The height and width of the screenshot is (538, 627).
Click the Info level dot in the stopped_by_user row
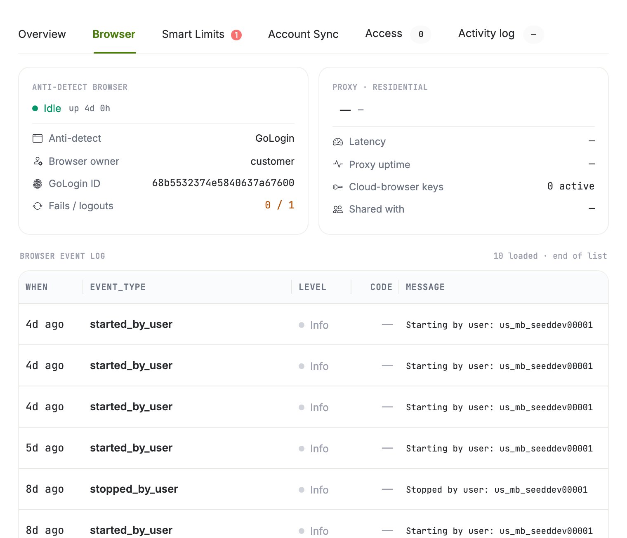pyautogui.click(x=302, y=490)
